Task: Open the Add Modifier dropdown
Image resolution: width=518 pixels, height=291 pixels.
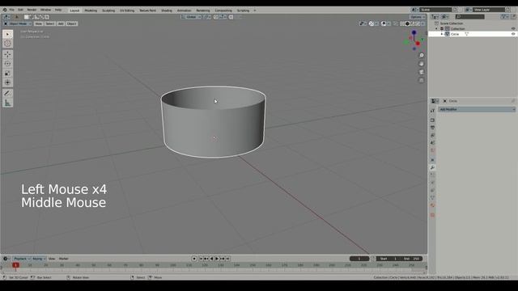Action: pyautogui.click(x=477, y=109)
